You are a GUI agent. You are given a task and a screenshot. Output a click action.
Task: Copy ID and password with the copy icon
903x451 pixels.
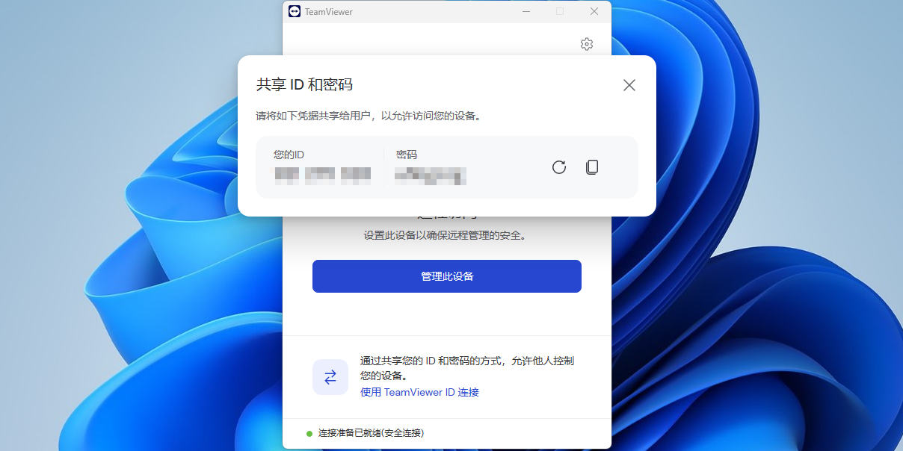(x=592, y=167)
